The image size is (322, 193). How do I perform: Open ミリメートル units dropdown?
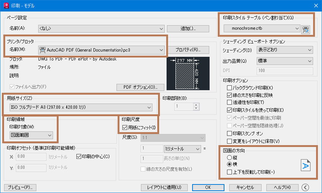tap(182, 148)
